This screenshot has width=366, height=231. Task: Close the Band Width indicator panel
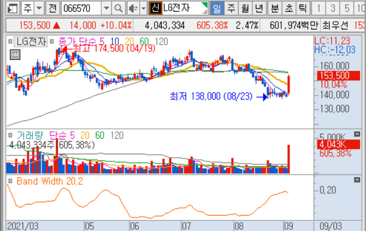(357, 180)
